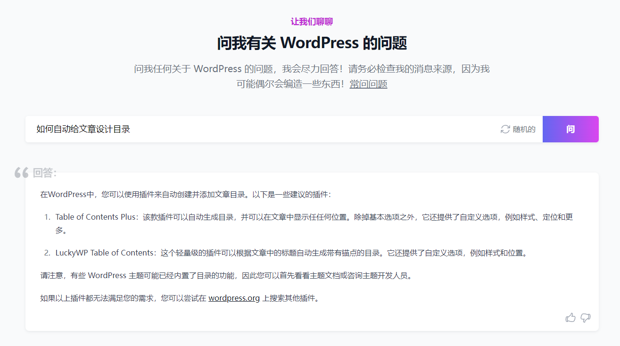The height and width of the screenshot is (346, 620).
Task: Click the thumbs down icon
Action: pos(586,318)
